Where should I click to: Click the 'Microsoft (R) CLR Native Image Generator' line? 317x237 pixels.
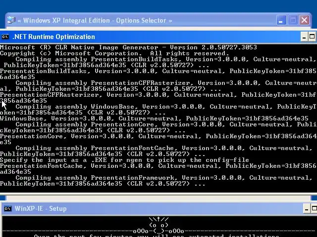click(128, 47)
